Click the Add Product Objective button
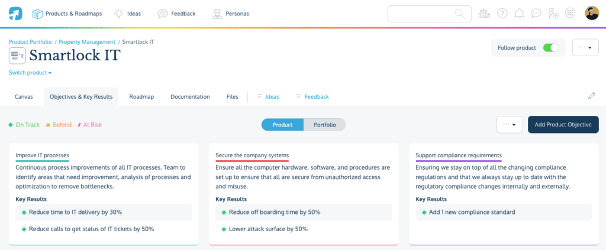Image resolution: width=606 pixels, height=250 pixels. [563, 125]
